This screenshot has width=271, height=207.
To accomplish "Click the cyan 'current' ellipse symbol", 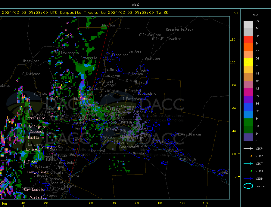I will (248, 186).
